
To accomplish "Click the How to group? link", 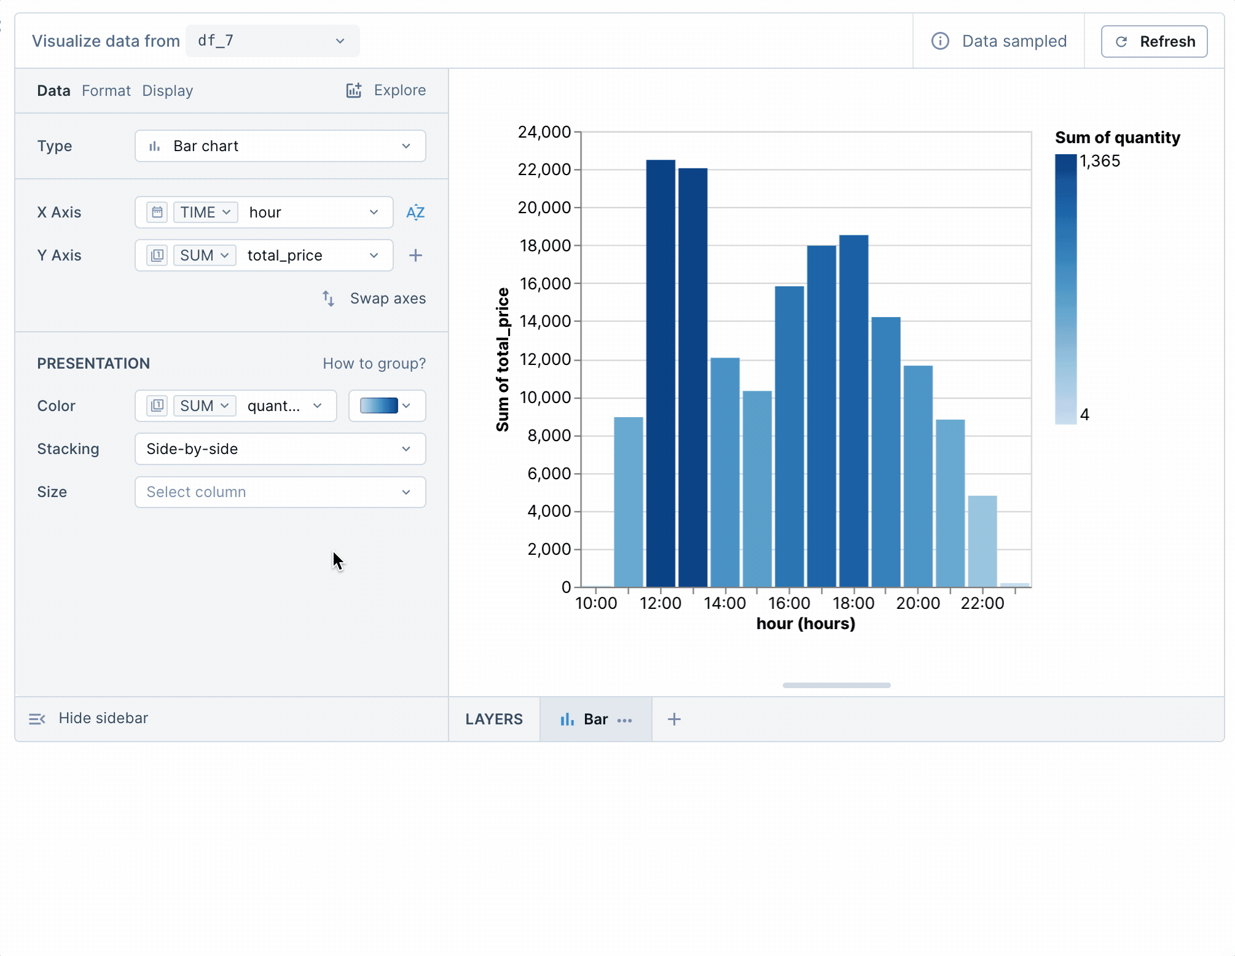I will tap(374, 362).
